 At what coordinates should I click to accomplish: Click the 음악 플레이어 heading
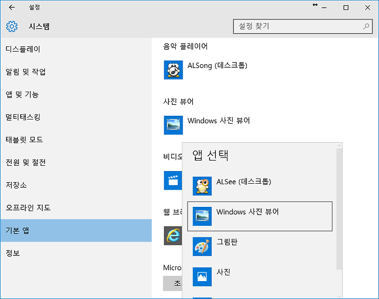click(185, 46)
